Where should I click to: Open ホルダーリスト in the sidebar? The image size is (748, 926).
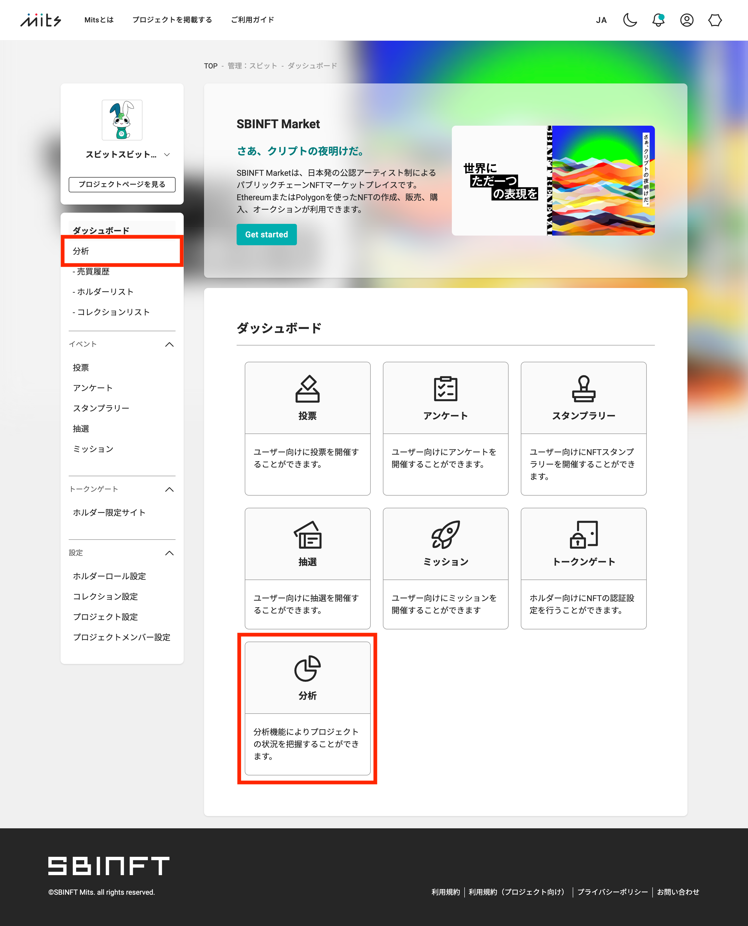(x=103, y=292)
